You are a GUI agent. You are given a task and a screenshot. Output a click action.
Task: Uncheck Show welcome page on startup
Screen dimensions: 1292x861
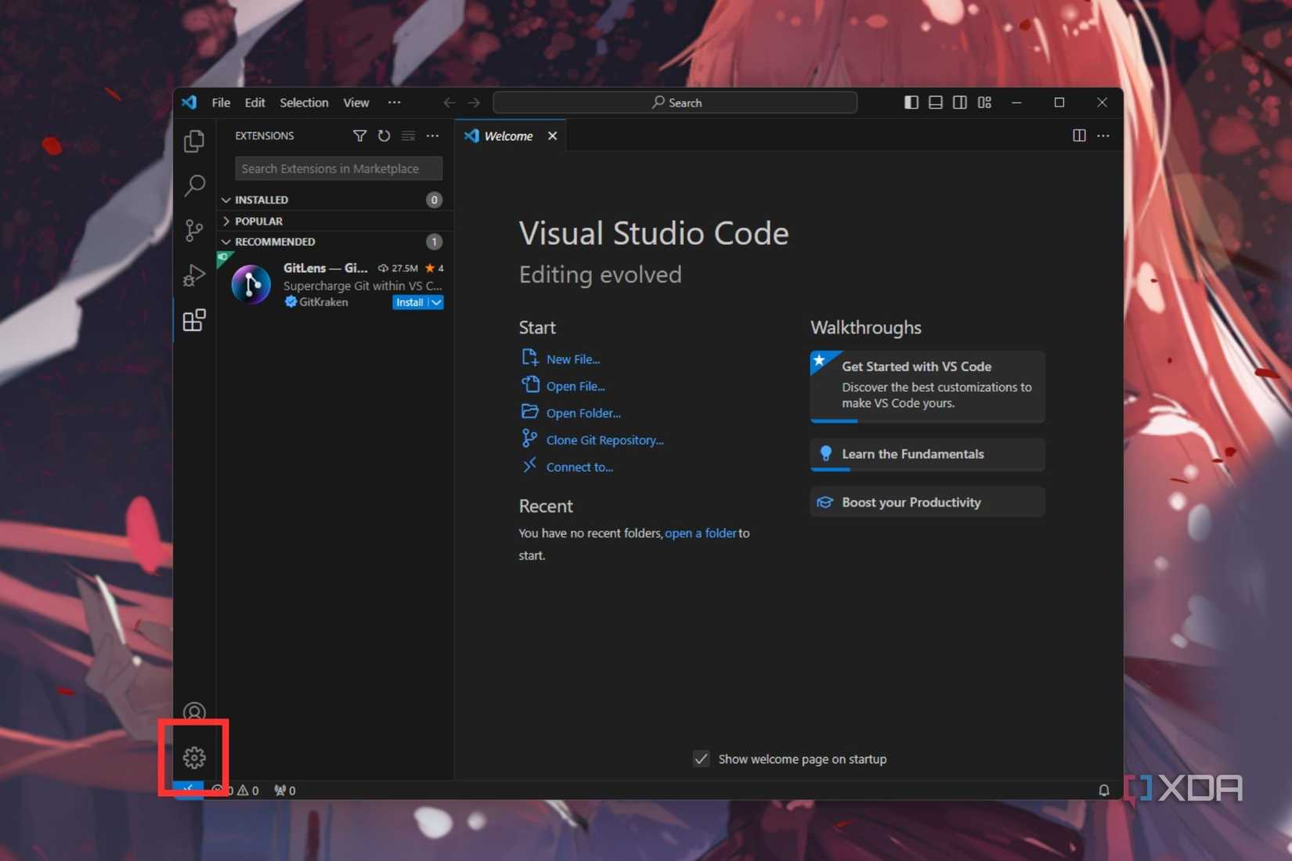click(x=701, y=759)
